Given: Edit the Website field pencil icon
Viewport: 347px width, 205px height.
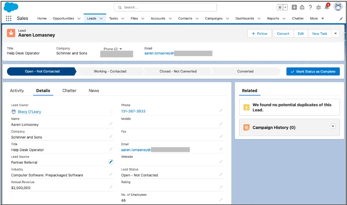Looking at the screenshot, I should [221, 161].
